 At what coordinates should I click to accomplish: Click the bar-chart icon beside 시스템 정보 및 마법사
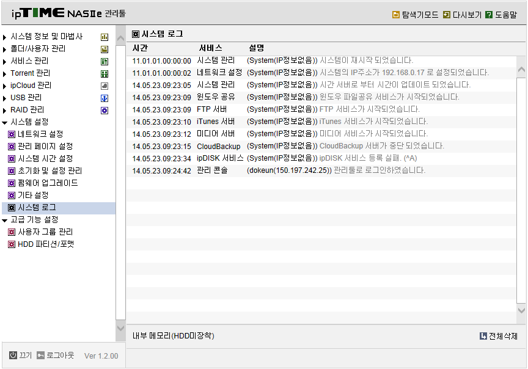click(105, 37)
